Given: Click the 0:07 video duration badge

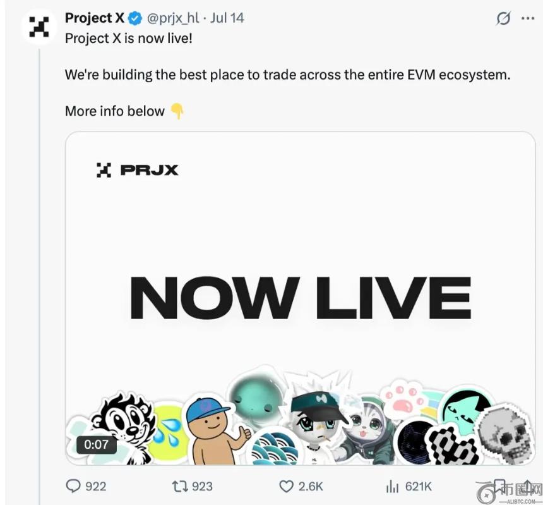Looking at the screenshot, I should (x=97, y=444).
